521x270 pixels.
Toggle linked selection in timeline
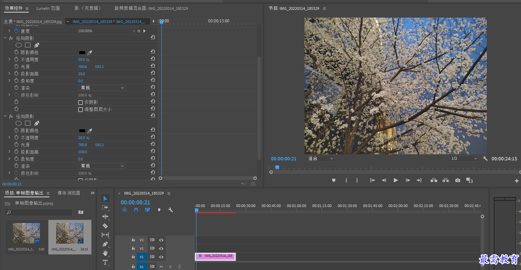point(148,210)
